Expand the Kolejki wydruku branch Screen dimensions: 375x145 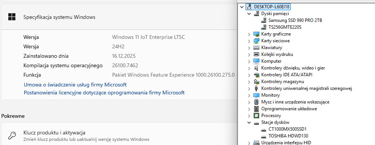[x=249, y=54]
